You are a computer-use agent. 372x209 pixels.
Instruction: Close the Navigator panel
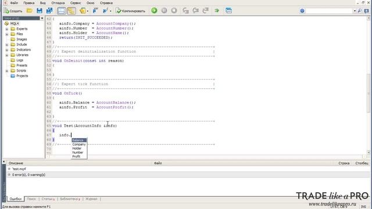(42, 18)
